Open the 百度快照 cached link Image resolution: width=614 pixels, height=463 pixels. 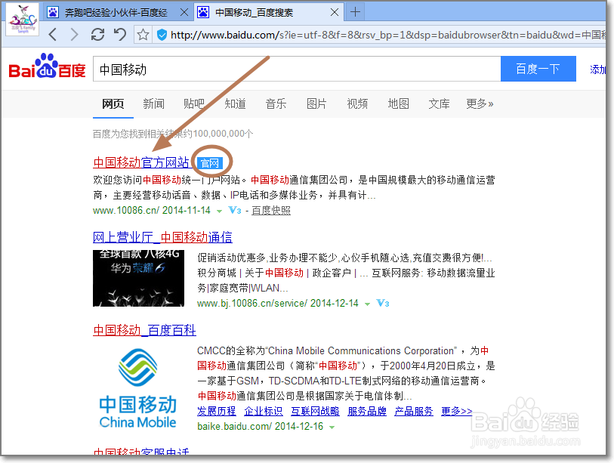pyautogui.click(x=271, y=210)
